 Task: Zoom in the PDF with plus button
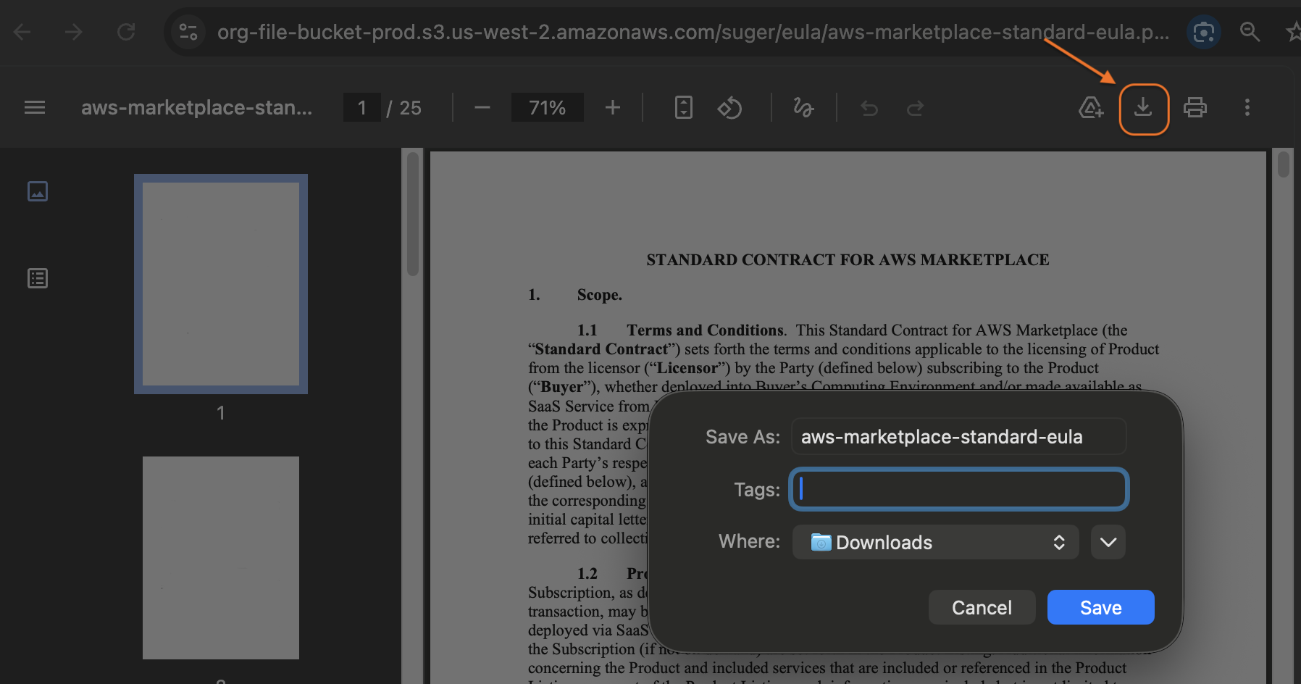[613, 108]
